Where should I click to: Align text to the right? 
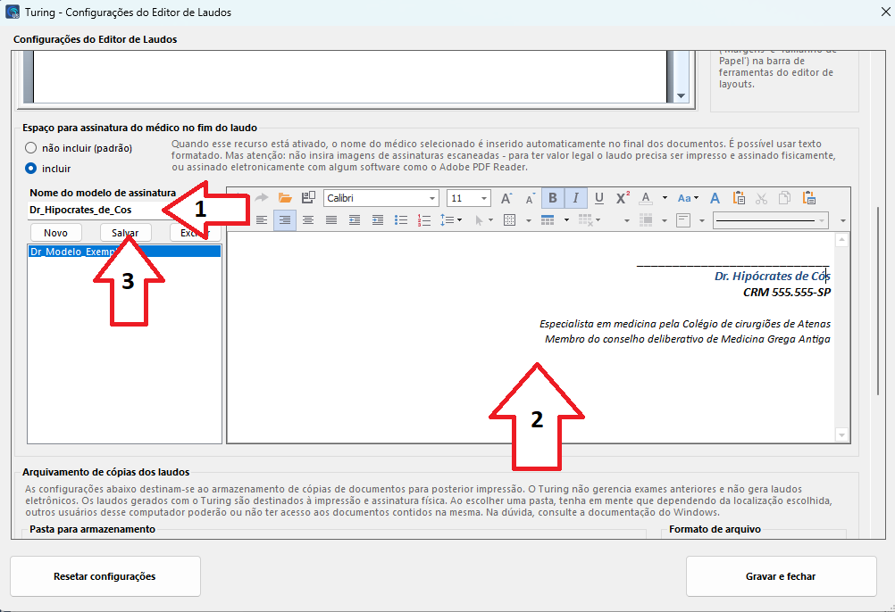coord(285,220)
